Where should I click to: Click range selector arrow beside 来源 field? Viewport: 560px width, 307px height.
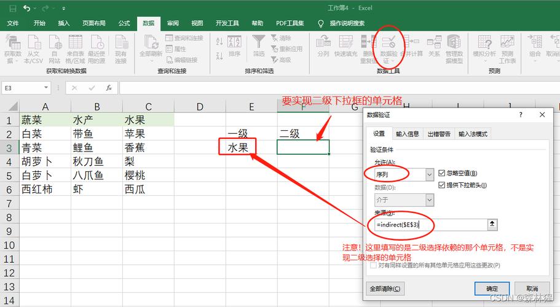tap(492, 224)
